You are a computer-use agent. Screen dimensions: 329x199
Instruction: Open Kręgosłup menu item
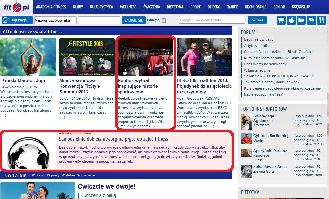pos(301,7)
